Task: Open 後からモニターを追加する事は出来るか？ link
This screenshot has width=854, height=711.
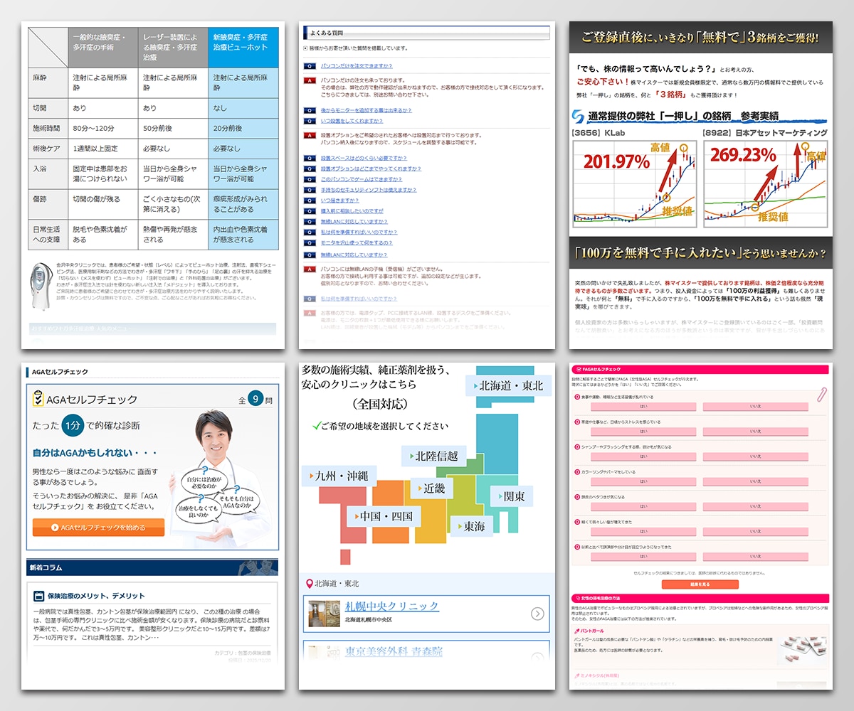Action: 366,110
